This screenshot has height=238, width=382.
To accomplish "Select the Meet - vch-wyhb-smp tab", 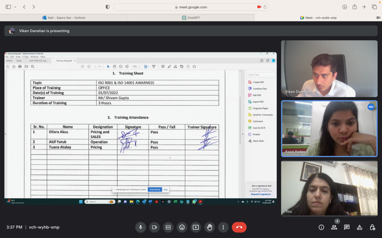I will pyautogui.click(x=318, y=18).
